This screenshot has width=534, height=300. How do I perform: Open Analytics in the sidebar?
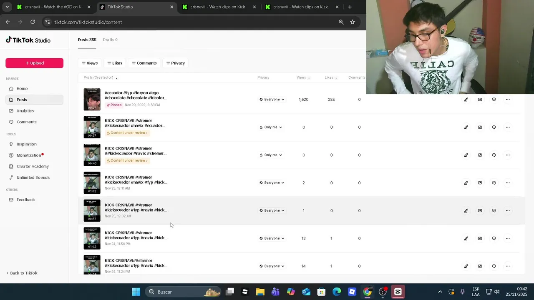click(34, 111)
